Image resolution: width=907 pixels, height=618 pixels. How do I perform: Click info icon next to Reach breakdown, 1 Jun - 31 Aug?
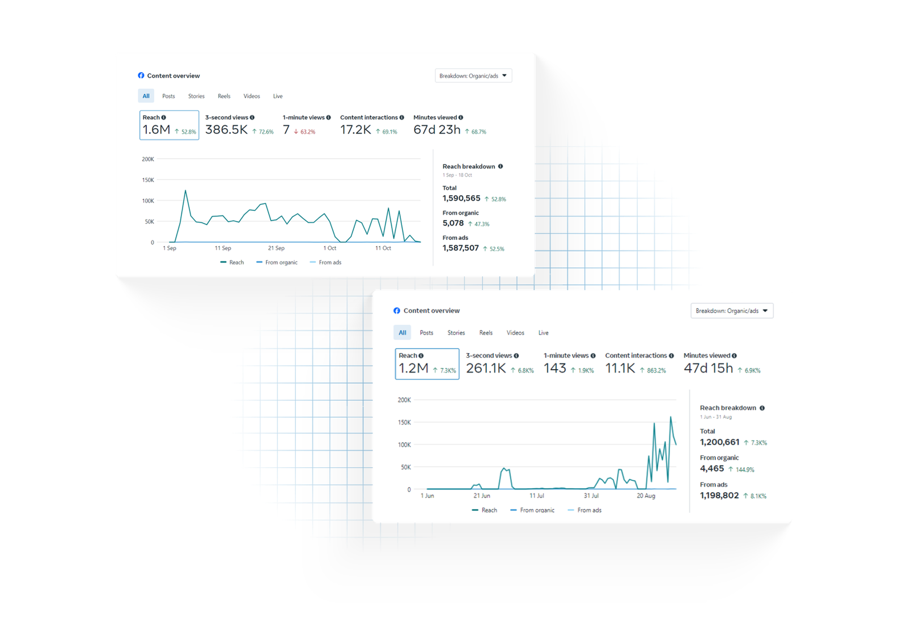(762, 408)
